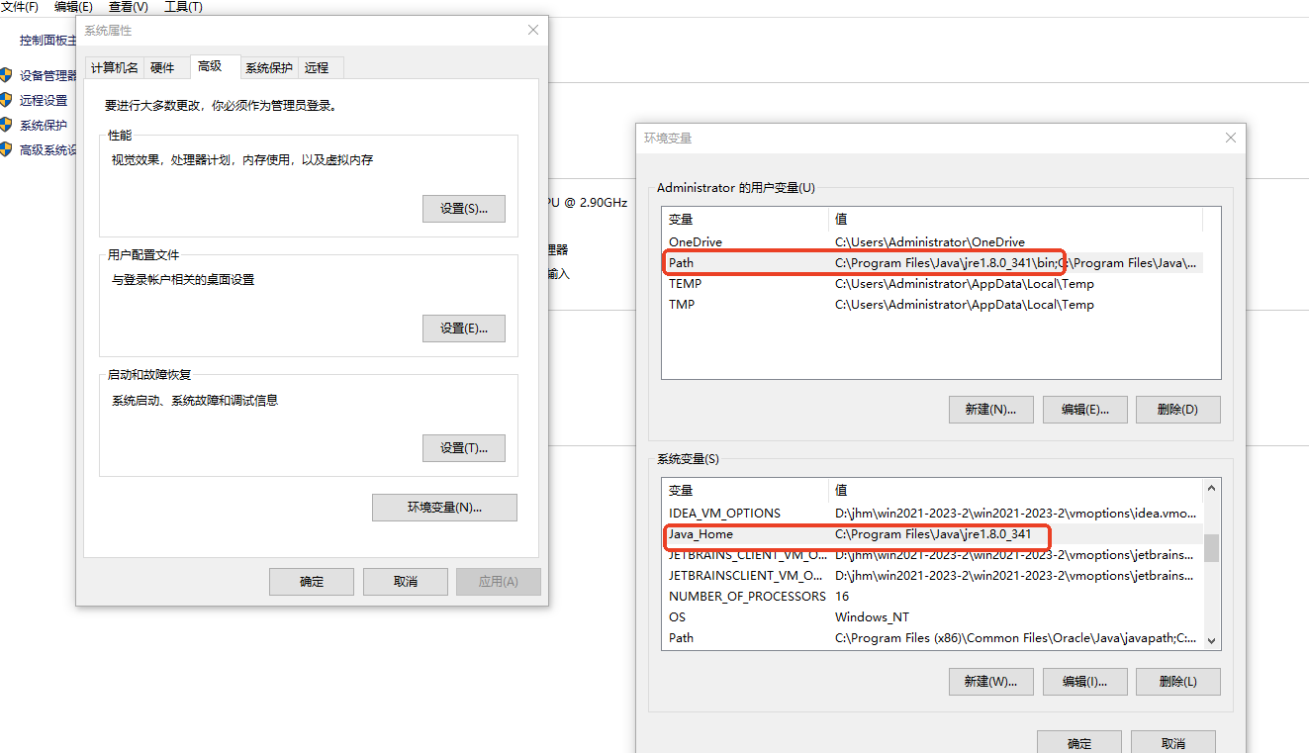
Task: Switch to the 硬件 tab
Action: (x=166, y=66)
